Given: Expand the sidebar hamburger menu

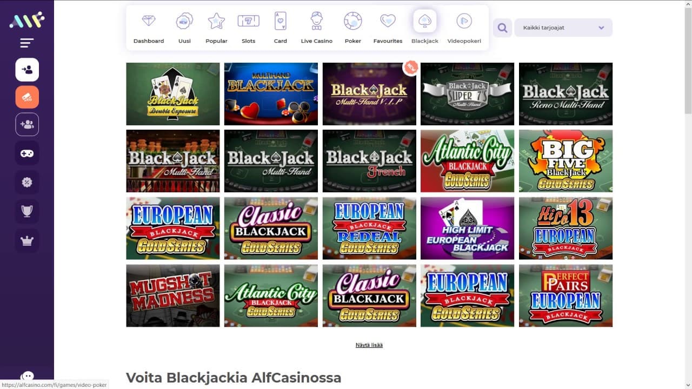Looking at the screenshot, I should click(x=26, y=43).
